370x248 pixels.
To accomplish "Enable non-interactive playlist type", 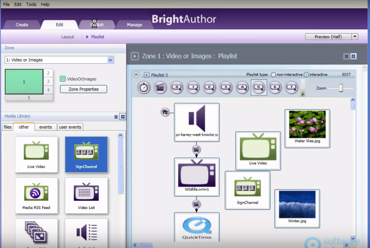I will [273, 75].
